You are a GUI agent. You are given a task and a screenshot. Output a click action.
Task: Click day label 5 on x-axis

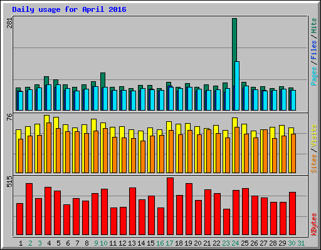(x=58, y=243)
